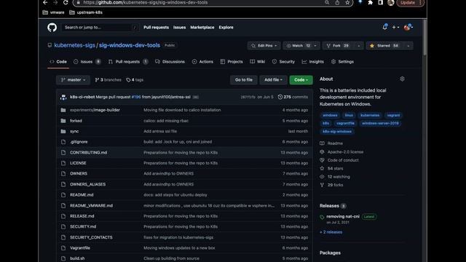The image size is (466, 262).
Task: Open the vmware bookmarks folder
Action: [x=54, y=12]
